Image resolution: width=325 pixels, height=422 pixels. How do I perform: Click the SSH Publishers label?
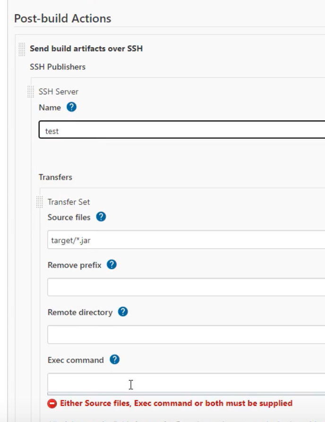click(x=58, y=67)
